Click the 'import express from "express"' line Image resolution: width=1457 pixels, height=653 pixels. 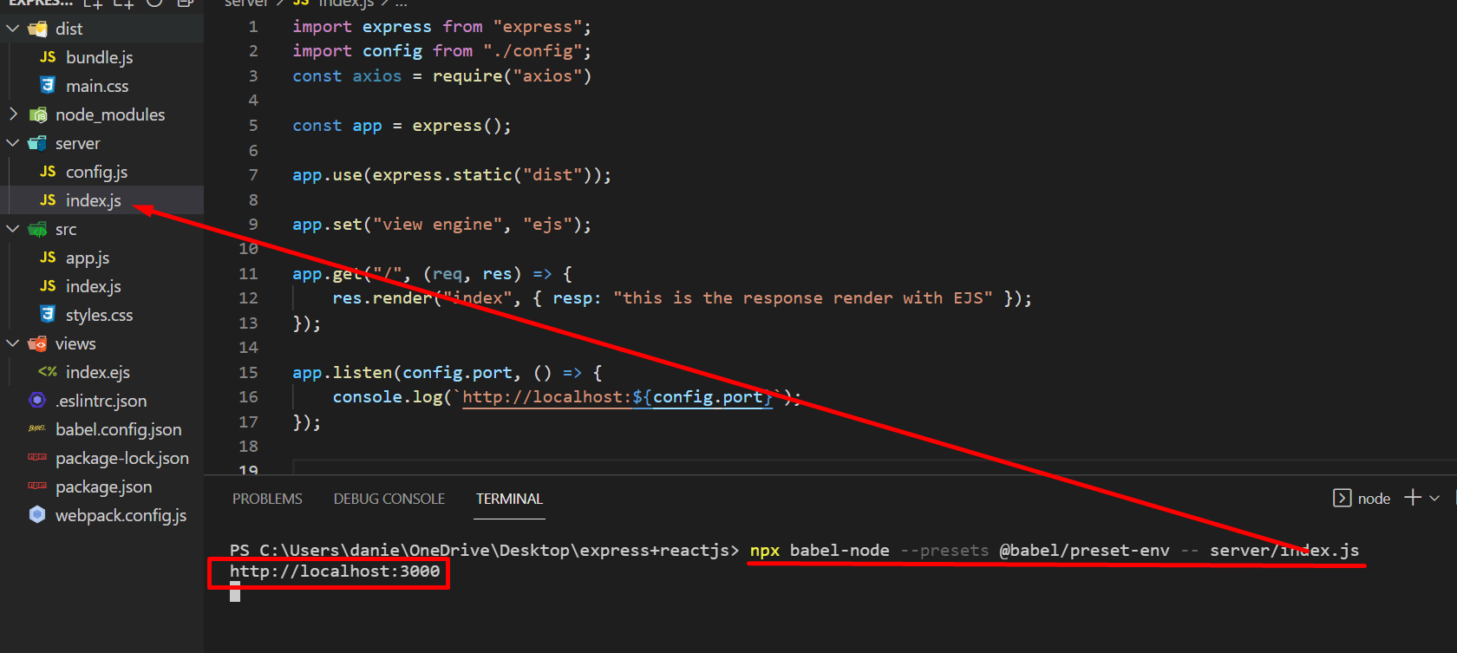pyautogui.click(x=441, y=27)
